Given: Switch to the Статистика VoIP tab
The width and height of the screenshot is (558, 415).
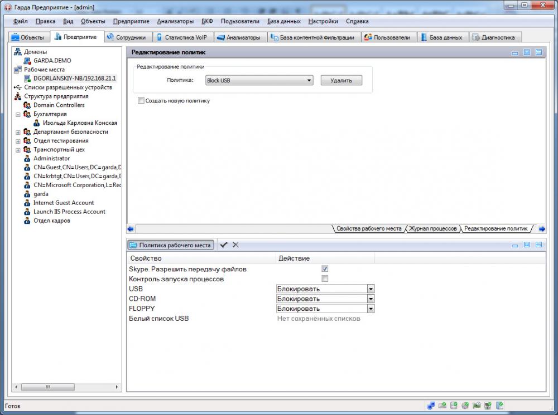Looking at the screenshot, I should (181, 37).
